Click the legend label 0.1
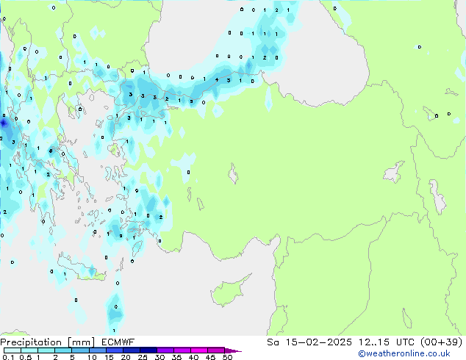The width and height of the screenshot is (466, 360). 8,357
